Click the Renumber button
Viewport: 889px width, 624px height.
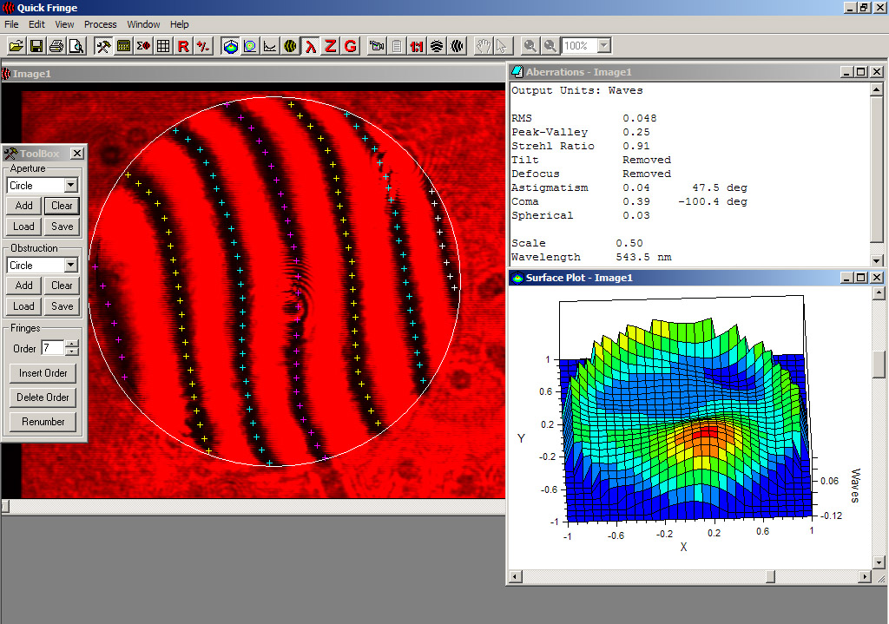pyautogui.click(x=43, y=422)
